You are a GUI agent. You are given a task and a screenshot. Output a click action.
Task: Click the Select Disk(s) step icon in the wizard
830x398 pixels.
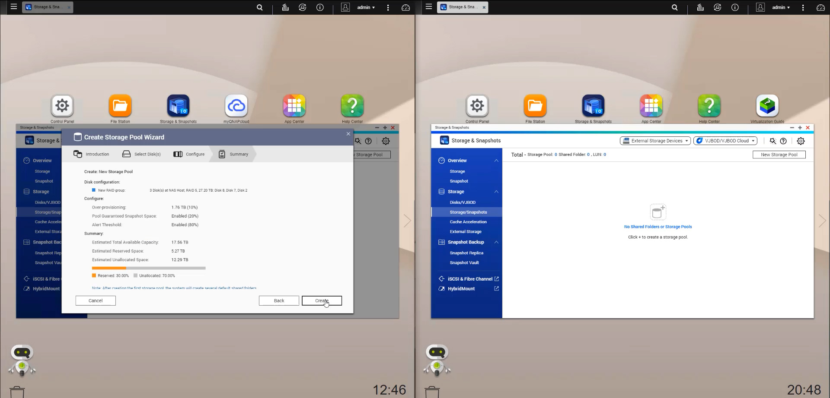pyautogui.click(x=126, y=154)
